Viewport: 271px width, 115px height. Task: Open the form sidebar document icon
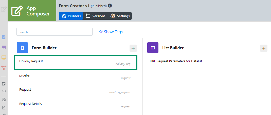(x=4, y=37)
